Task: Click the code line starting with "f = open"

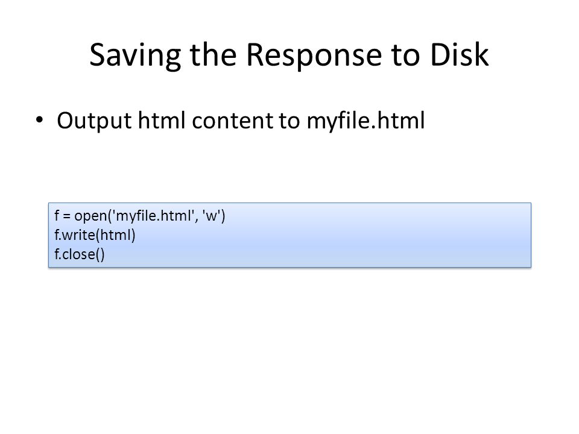Action: pyautogui.click(x=139, y=216)
